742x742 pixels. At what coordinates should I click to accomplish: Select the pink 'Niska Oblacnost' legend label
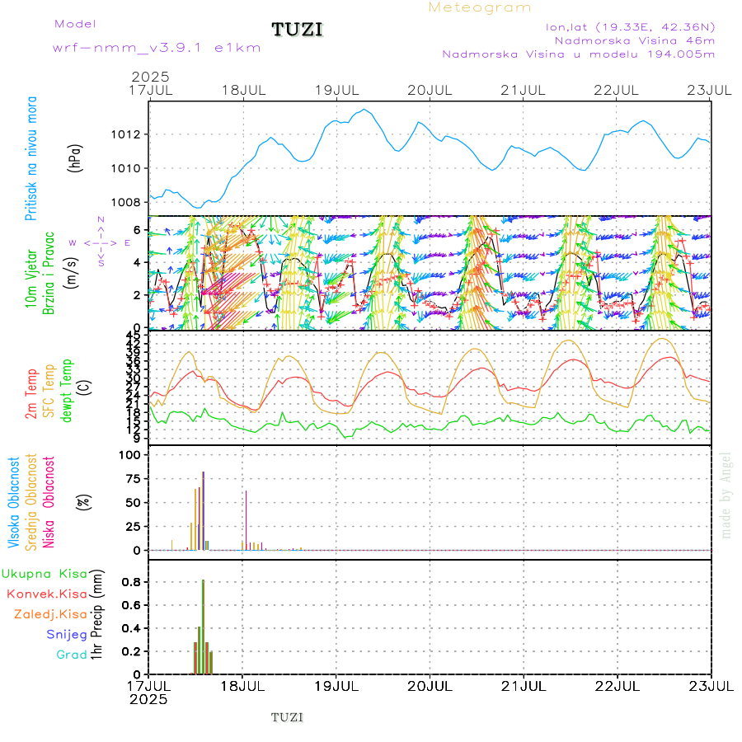(x=49, y=503)
